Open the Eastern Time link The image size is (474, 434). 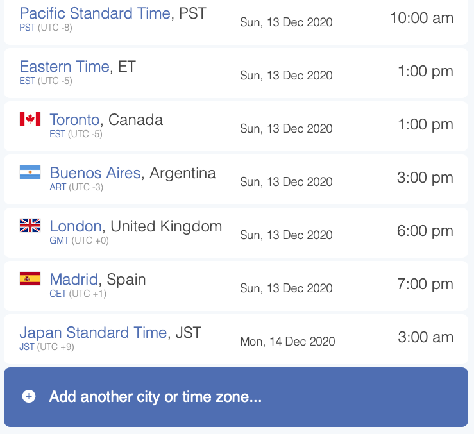(64, 67)
